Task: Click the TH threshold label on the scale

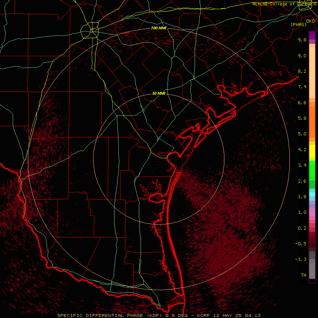Action: (x=304, y=275)
